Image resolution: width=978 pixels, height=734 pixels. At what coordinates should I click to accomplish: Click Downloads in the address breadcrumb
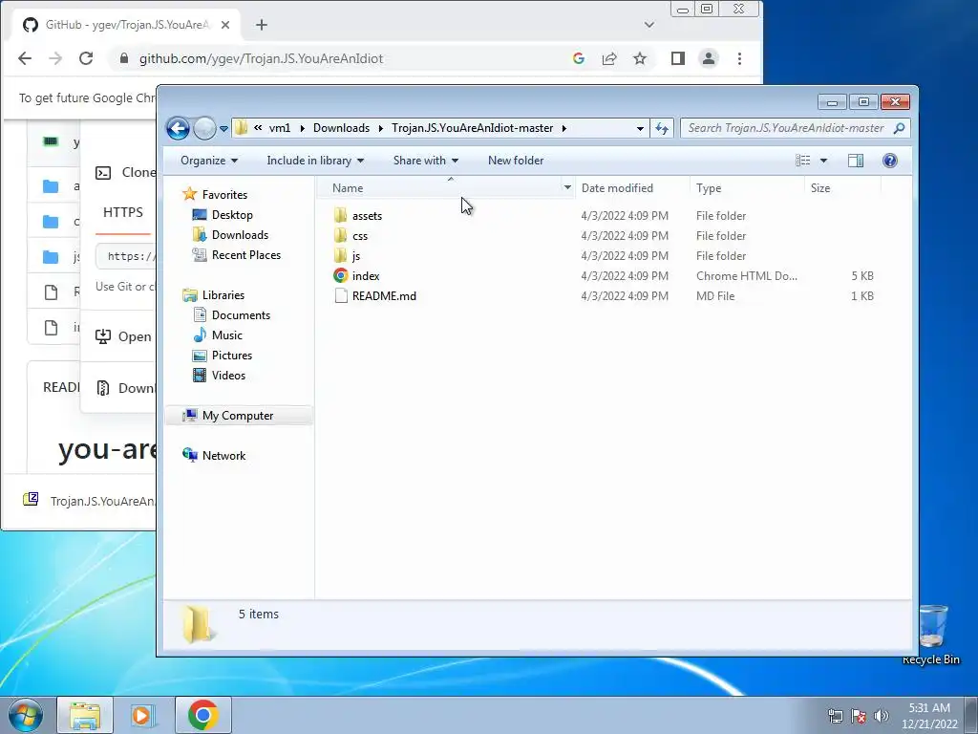click(x=341, y=128)
